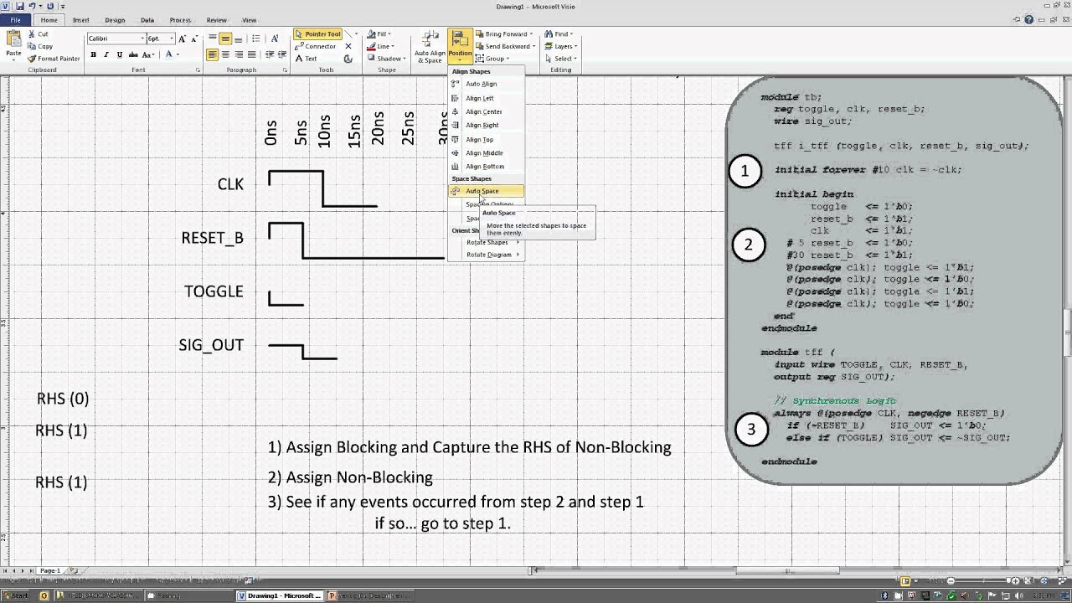
Task: Click the Paste icon
Action: coord(13,40)
